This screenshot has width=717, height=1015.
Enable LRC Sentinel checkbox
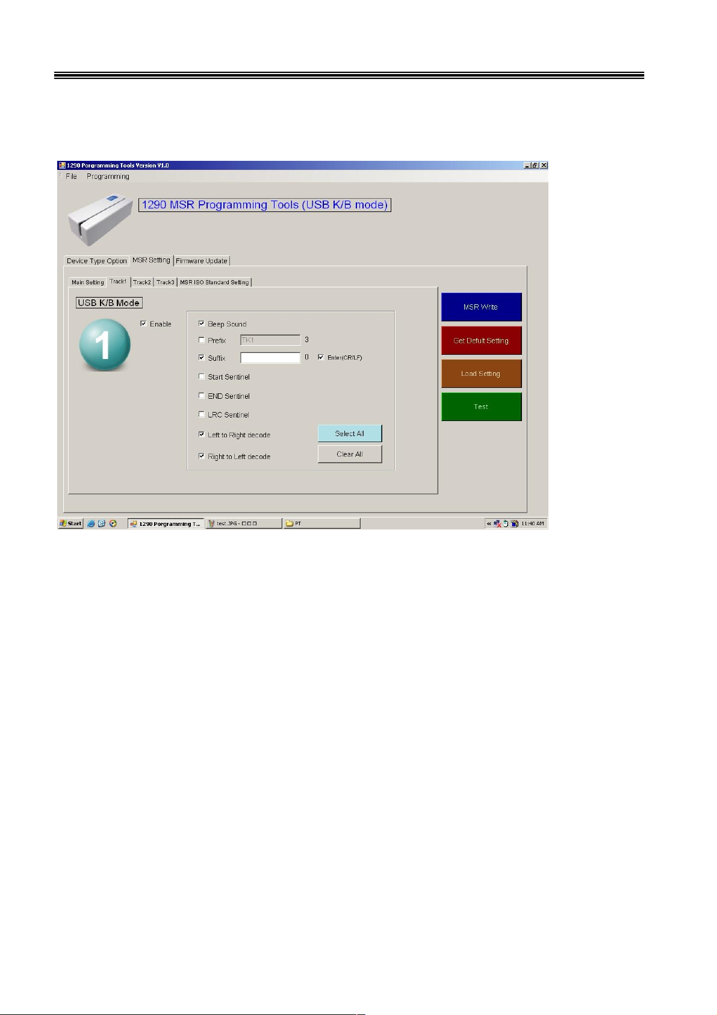202,414
